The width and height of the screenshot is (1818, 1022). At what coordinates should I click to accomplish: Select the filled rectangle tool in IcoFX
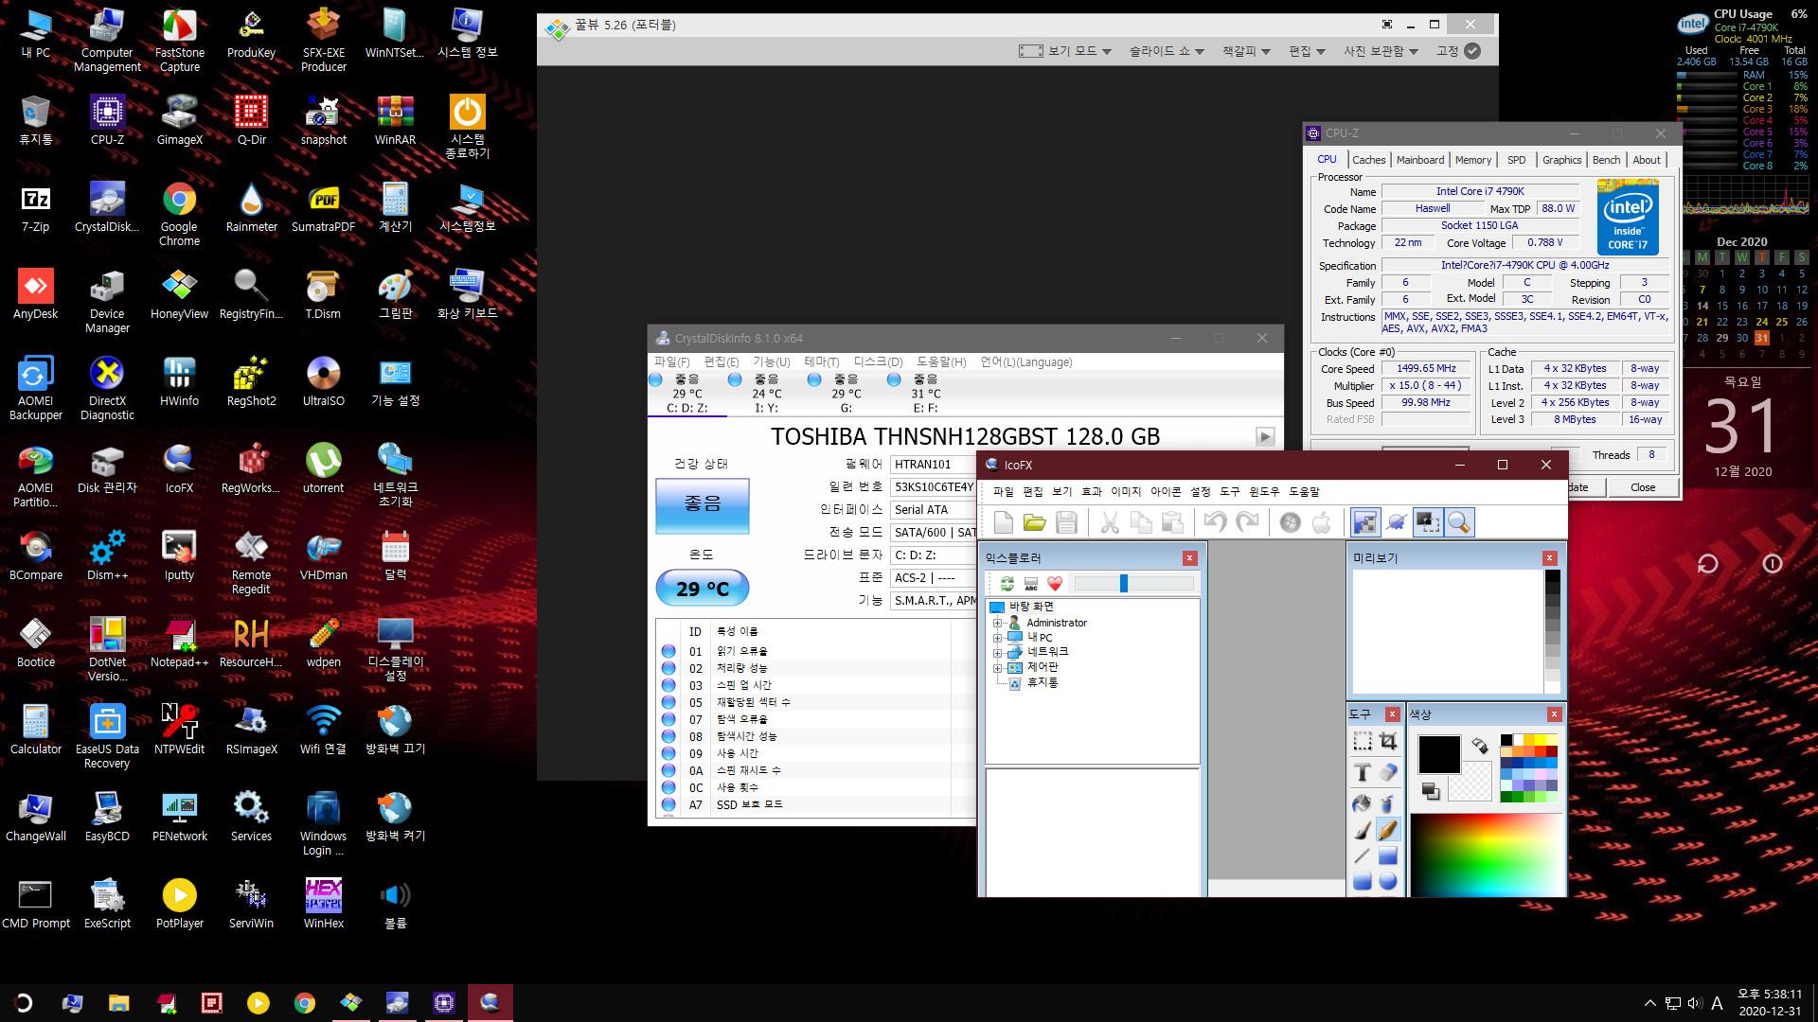[1388, 855]
